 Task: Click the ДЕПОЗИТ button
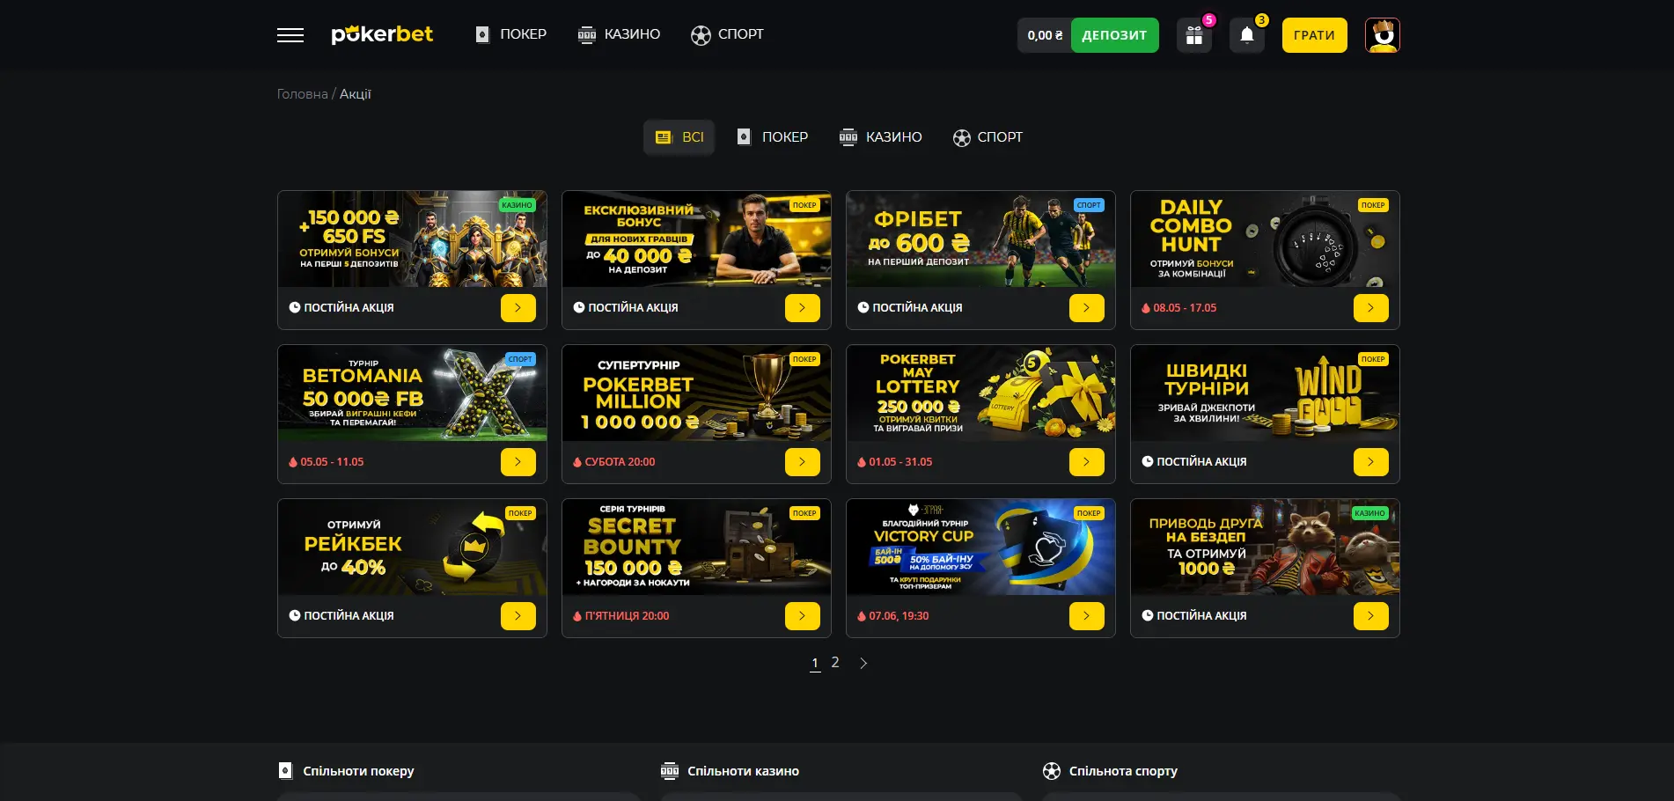click(x=1114, y=35)
